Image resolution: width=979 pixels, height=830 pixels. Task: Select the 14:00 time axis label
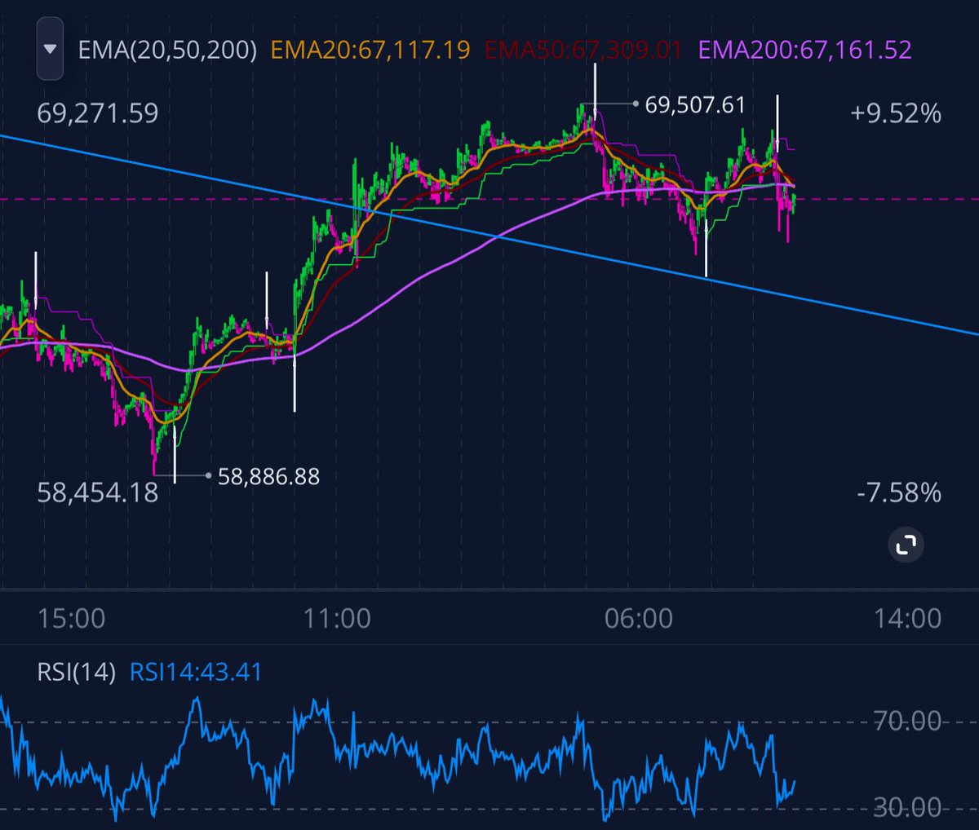(x=907, y=618)
